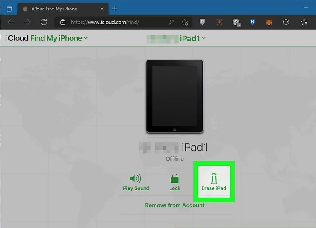Click the Play Sound speaker icon
The image size is (316, 228).
136,178
